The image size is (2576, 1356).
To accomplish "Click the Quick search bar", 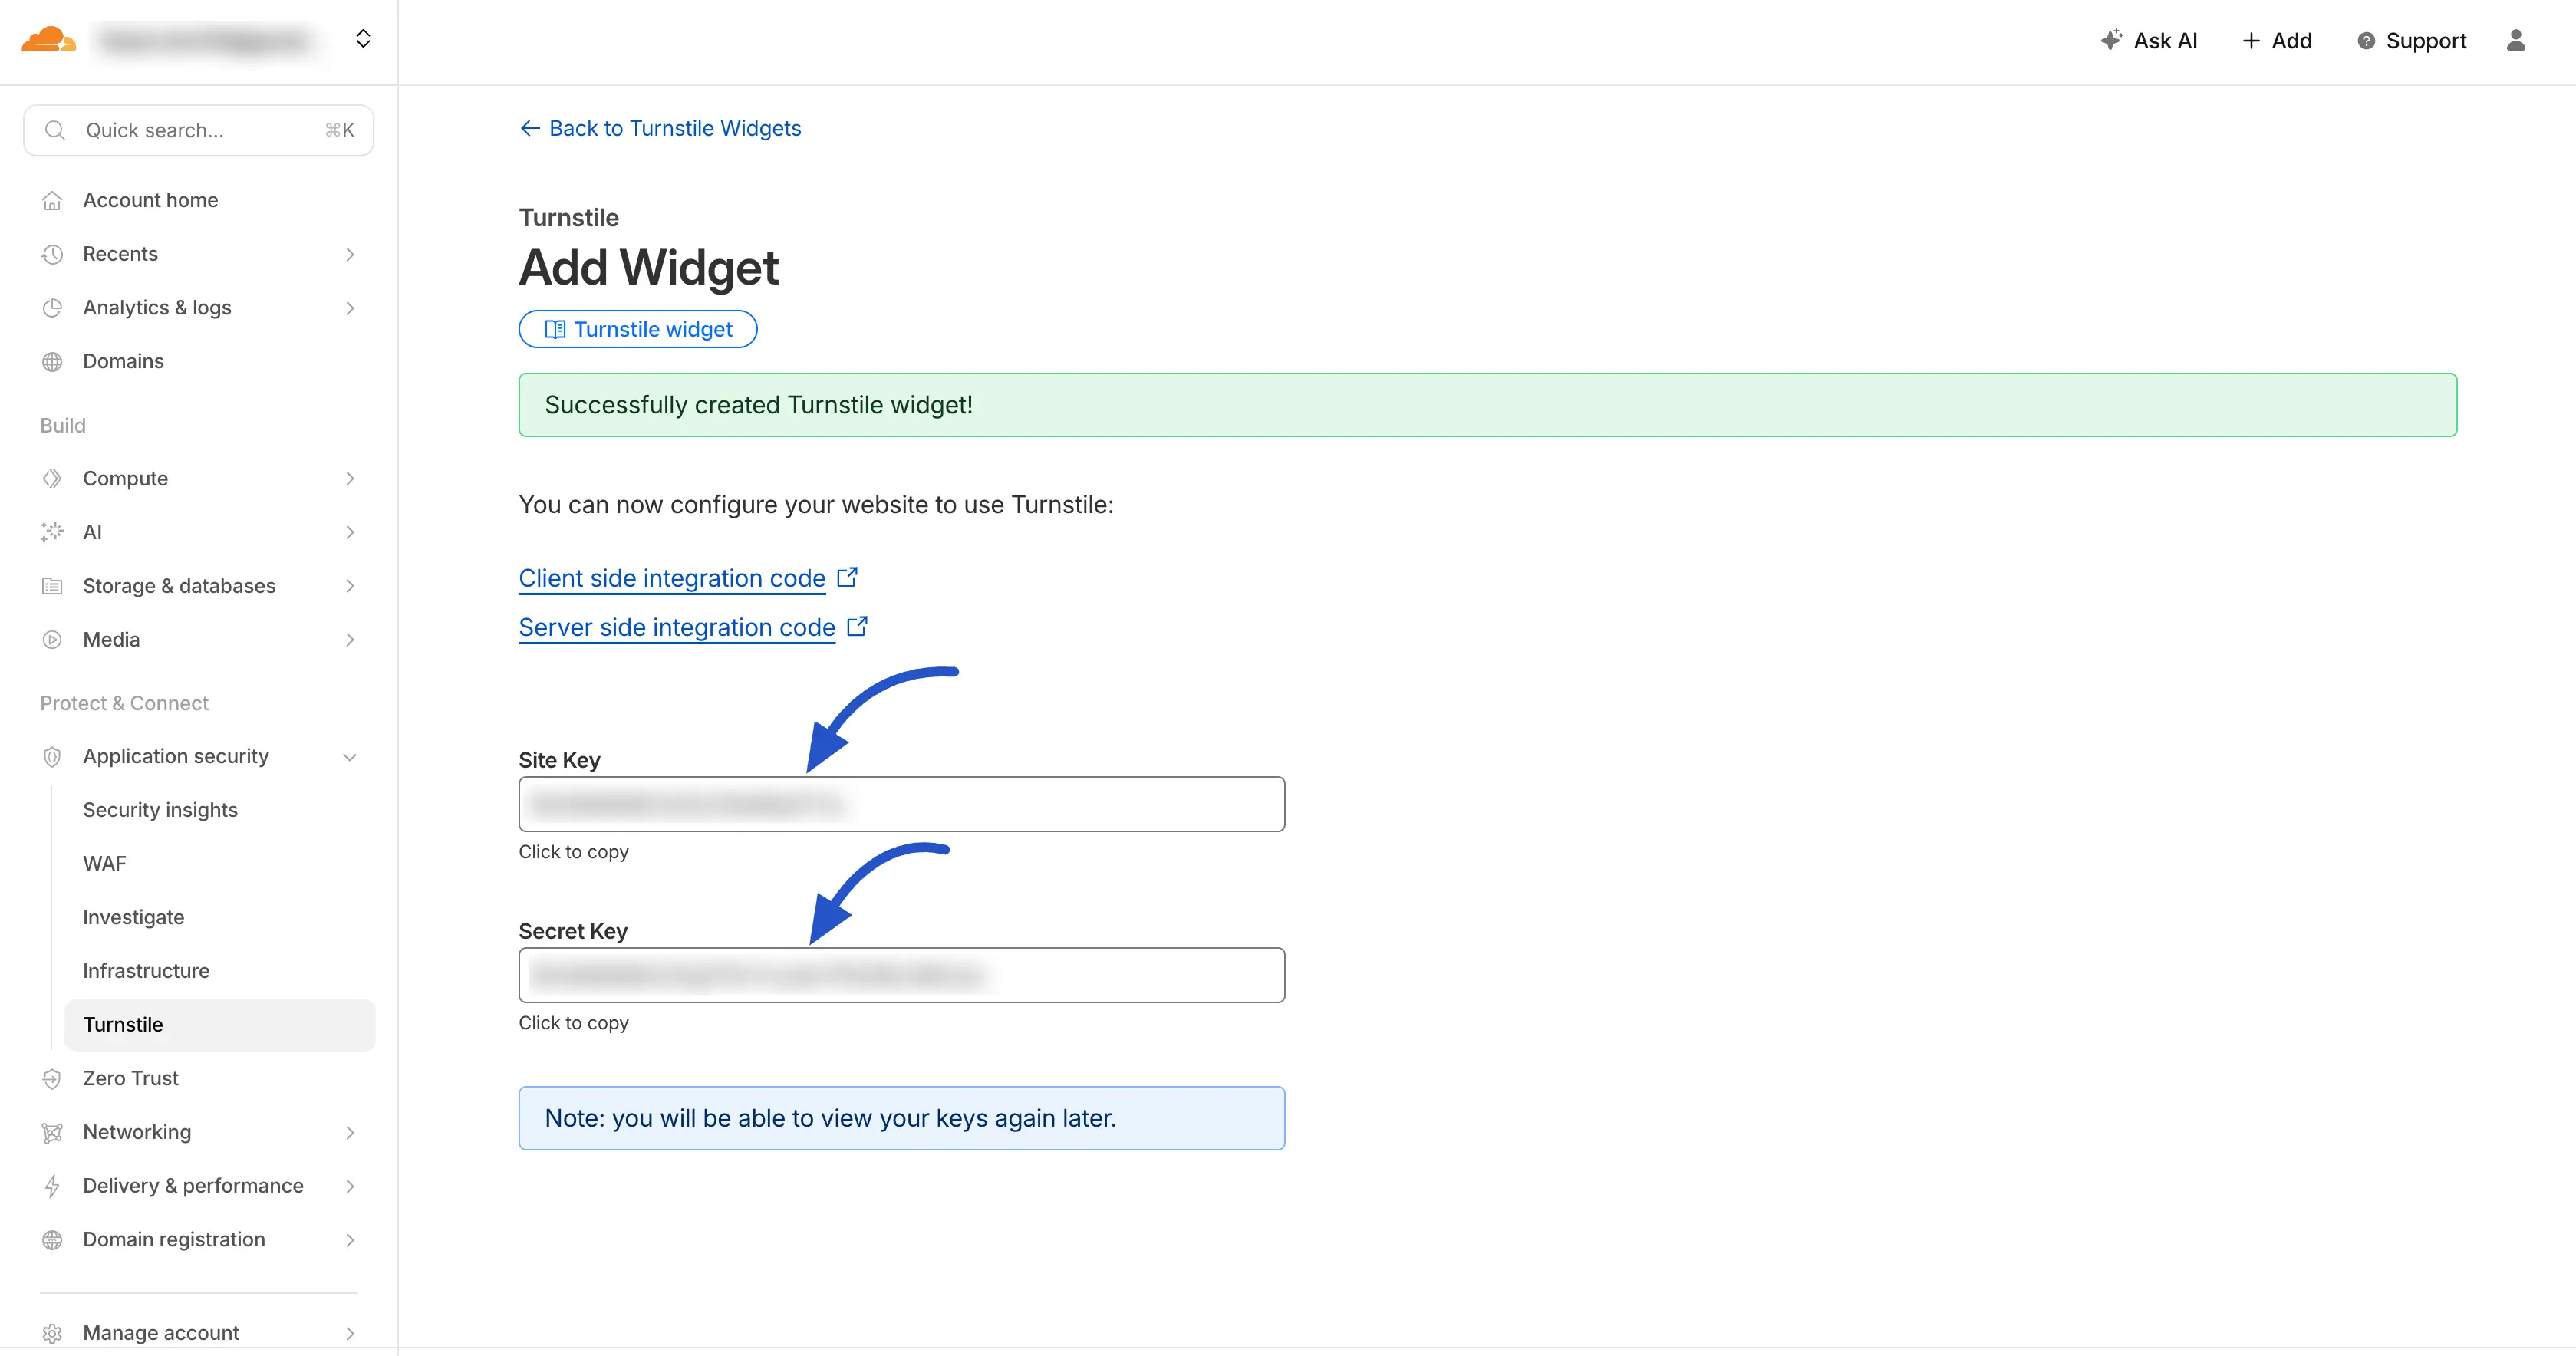I will tap(197, 130).
